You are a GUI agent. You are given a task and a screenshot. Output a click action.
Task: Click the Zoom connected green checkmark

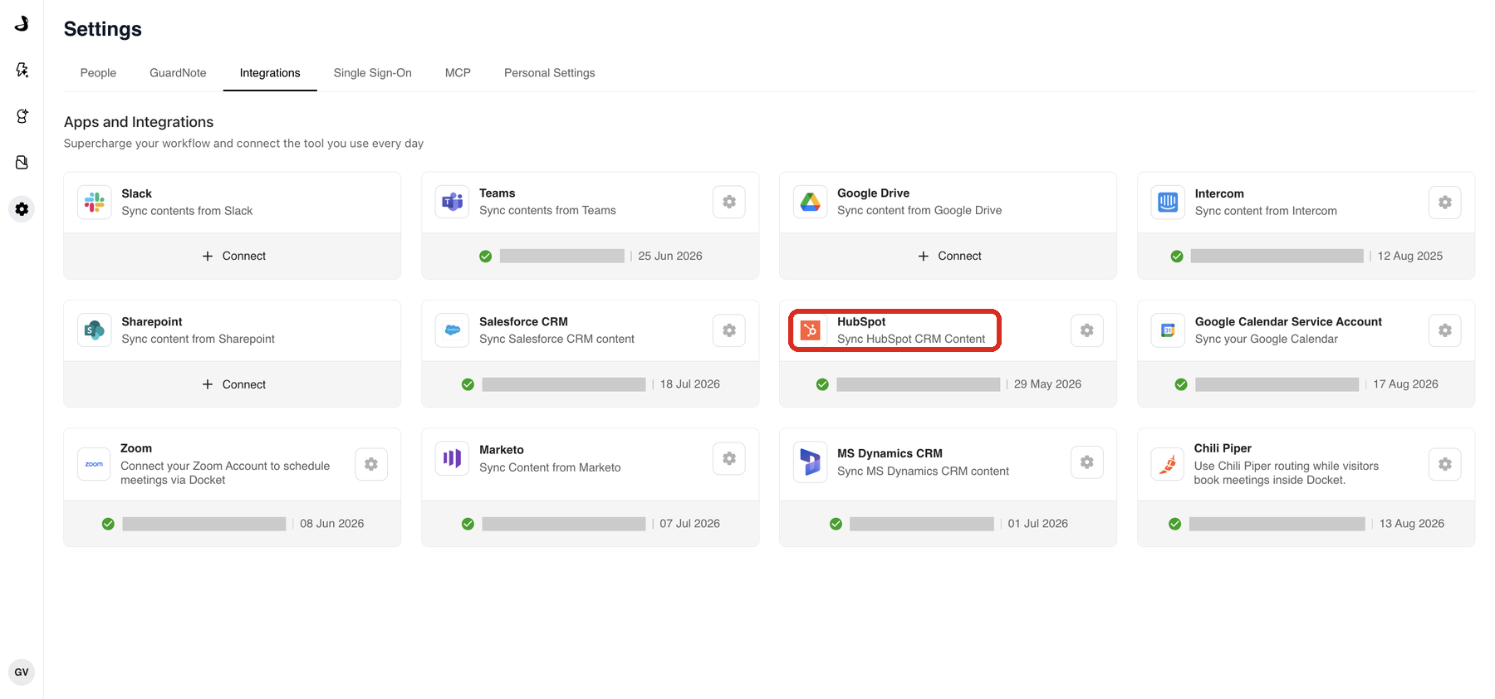(108, 524)
